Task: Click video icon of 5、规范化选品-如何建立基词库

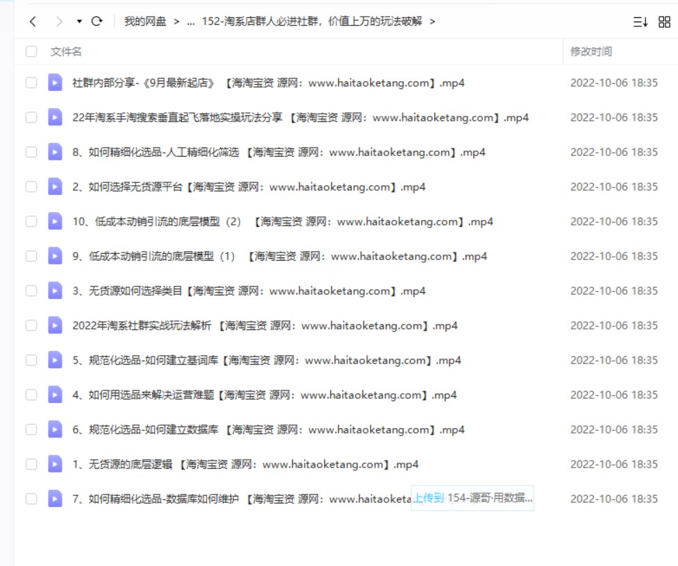Action: tap(55, 360)
